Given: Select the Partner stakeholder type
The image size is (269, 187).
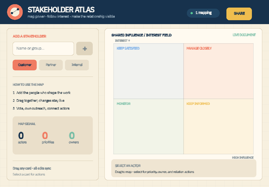Looking at the screenshot, I should pyautogui.click(x=51, y=65).
